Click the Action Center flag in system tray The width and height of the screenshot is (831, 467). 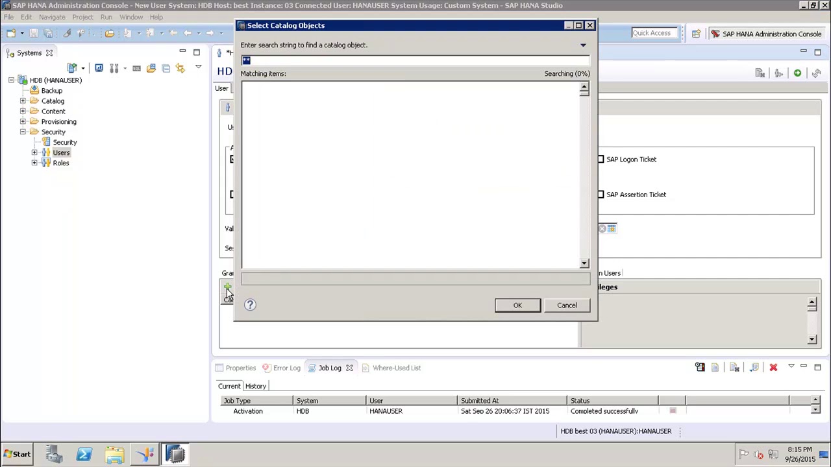click(x=743, y=455)
